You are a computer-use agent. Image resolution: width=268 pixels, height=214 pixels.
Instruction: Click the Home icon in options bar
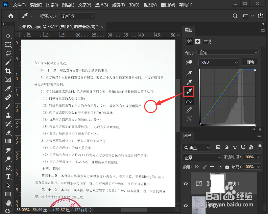(11, 16)
